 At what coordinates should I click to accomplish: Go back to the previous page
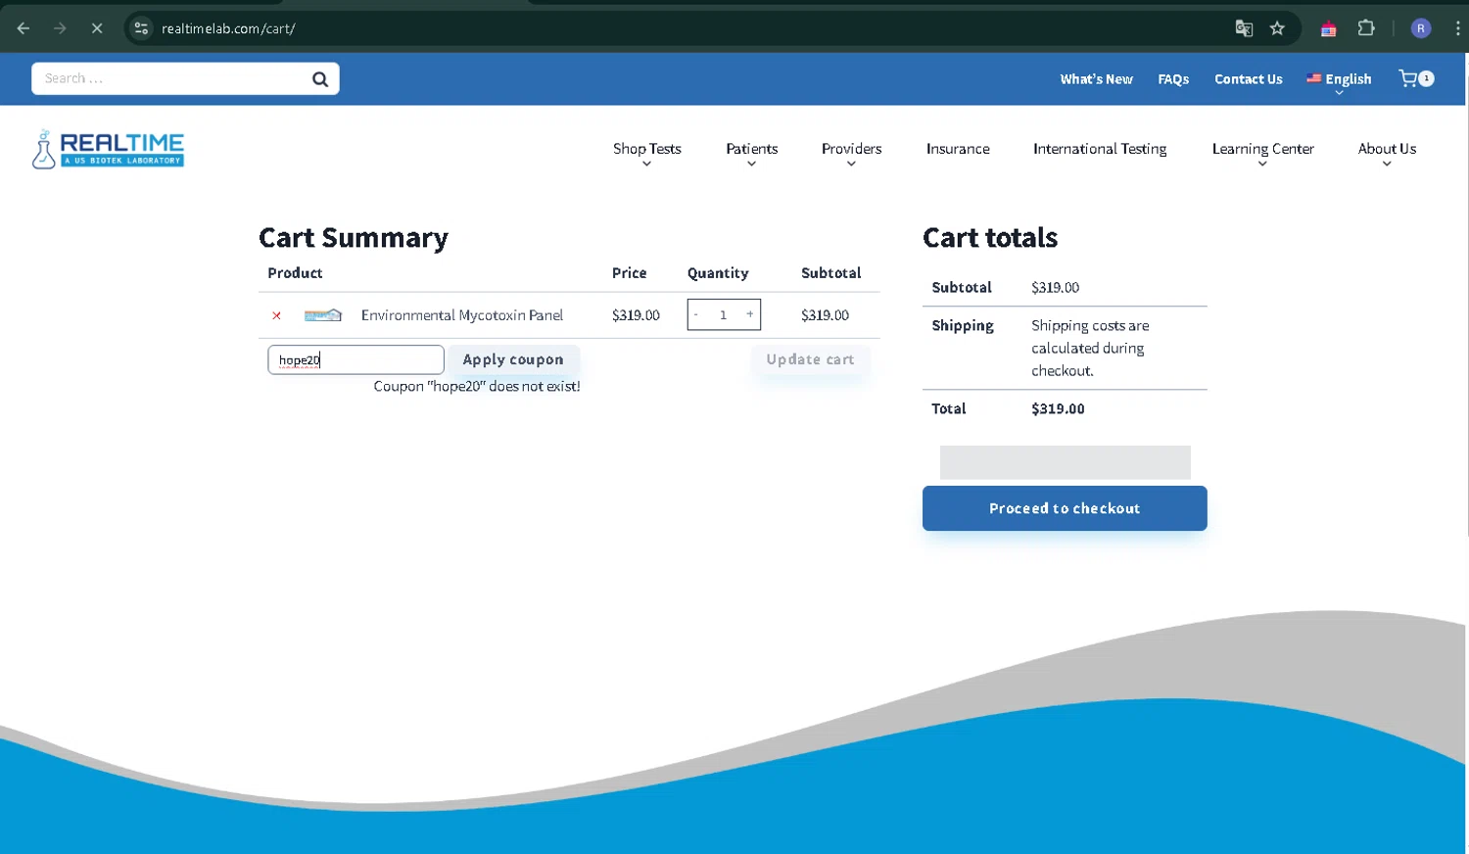[x=24, y=28]
